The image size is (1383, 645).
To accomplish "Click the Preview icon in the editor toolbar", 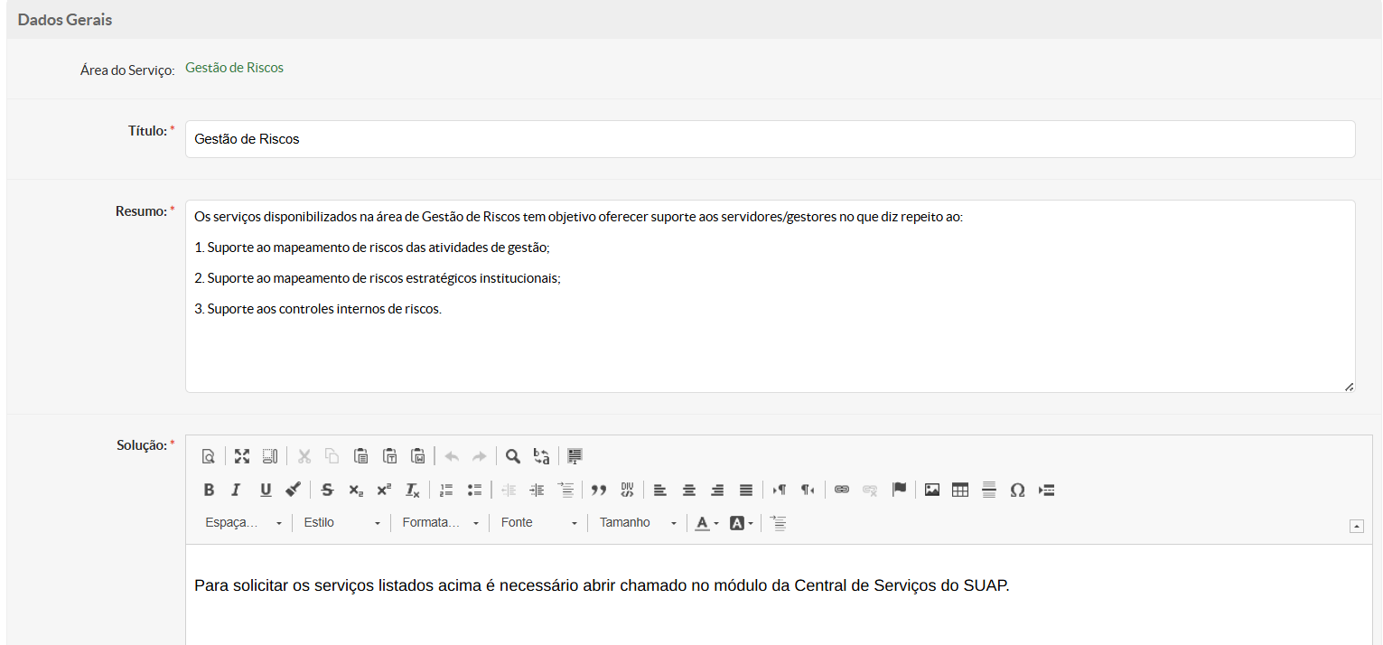I will tap(209, 456).
